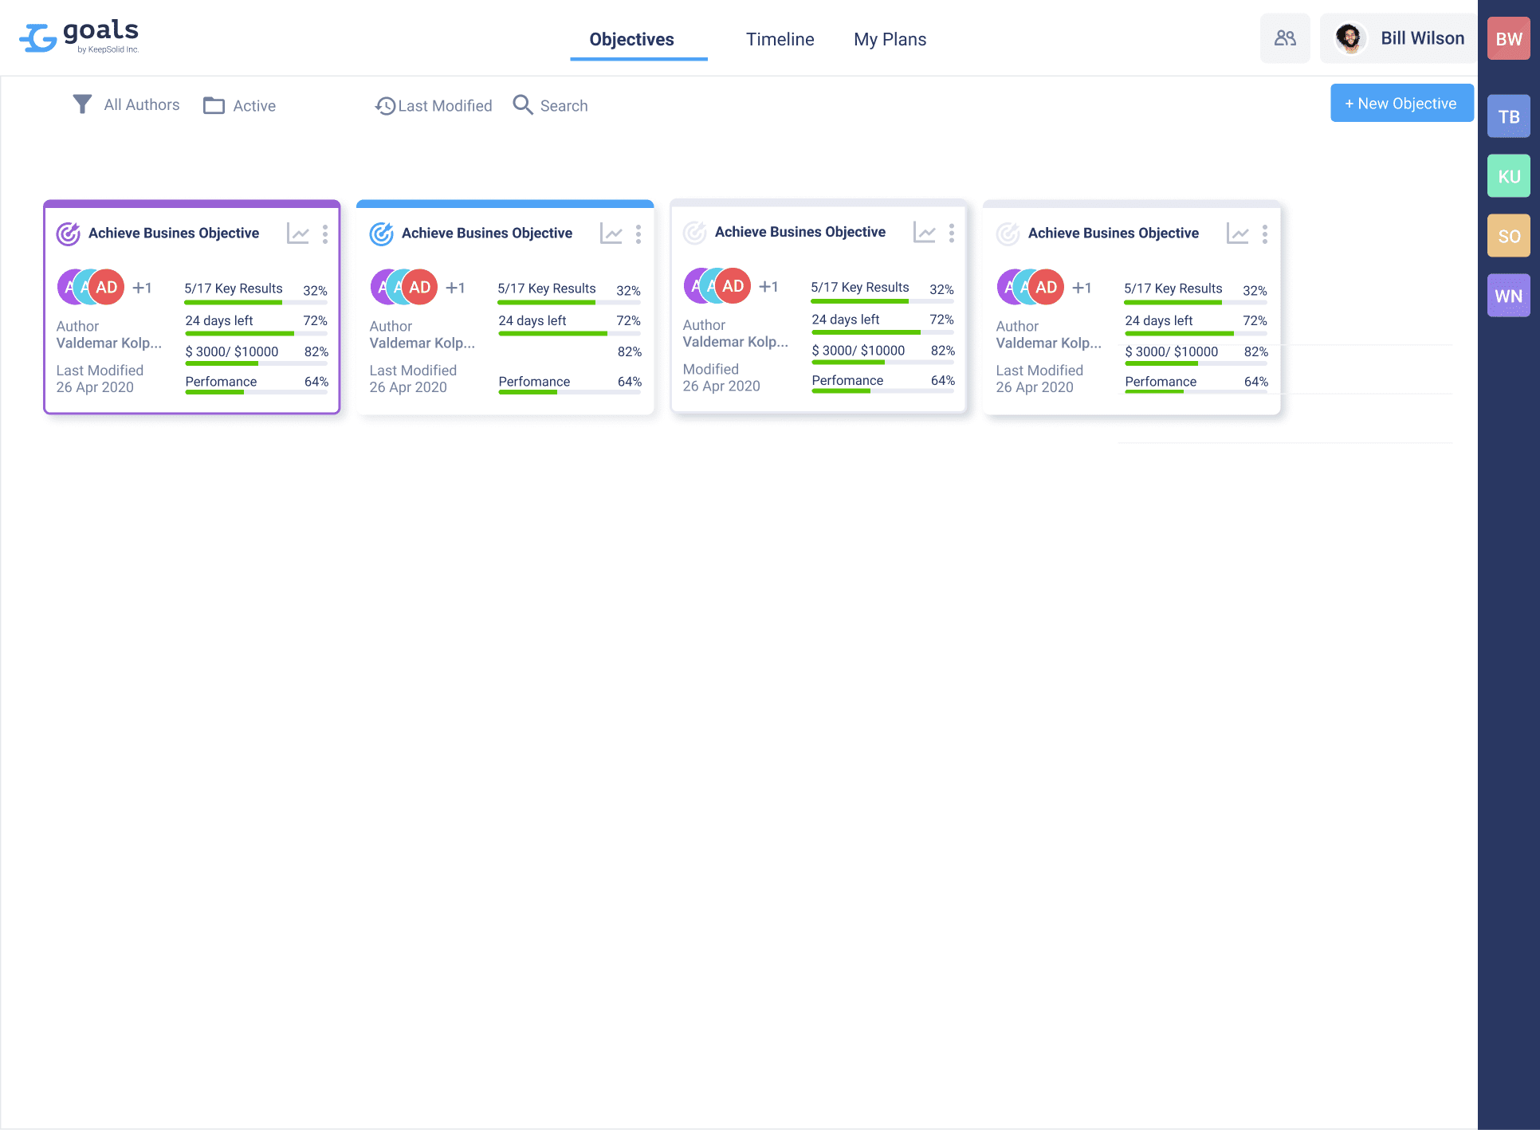Click the team members icon near search bar
1540x1130 pixels.
(1284, 38)
